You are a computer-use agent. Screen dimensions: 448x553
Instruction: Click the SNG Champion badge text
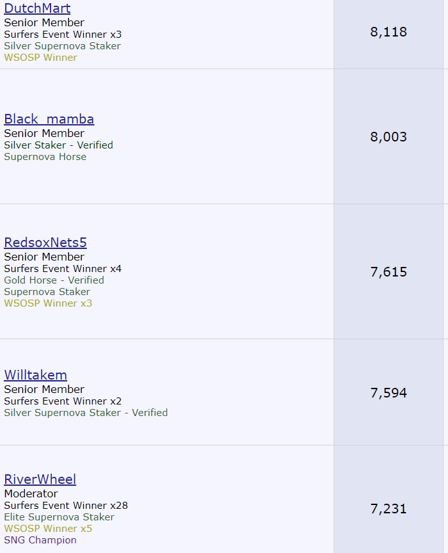click(40, 540)
